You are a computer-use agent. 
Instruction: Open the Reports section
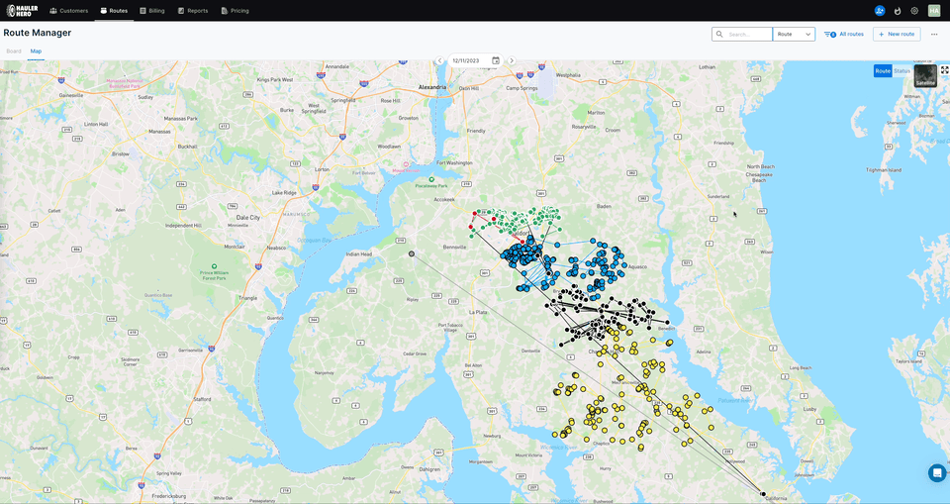tap(193, 10)
